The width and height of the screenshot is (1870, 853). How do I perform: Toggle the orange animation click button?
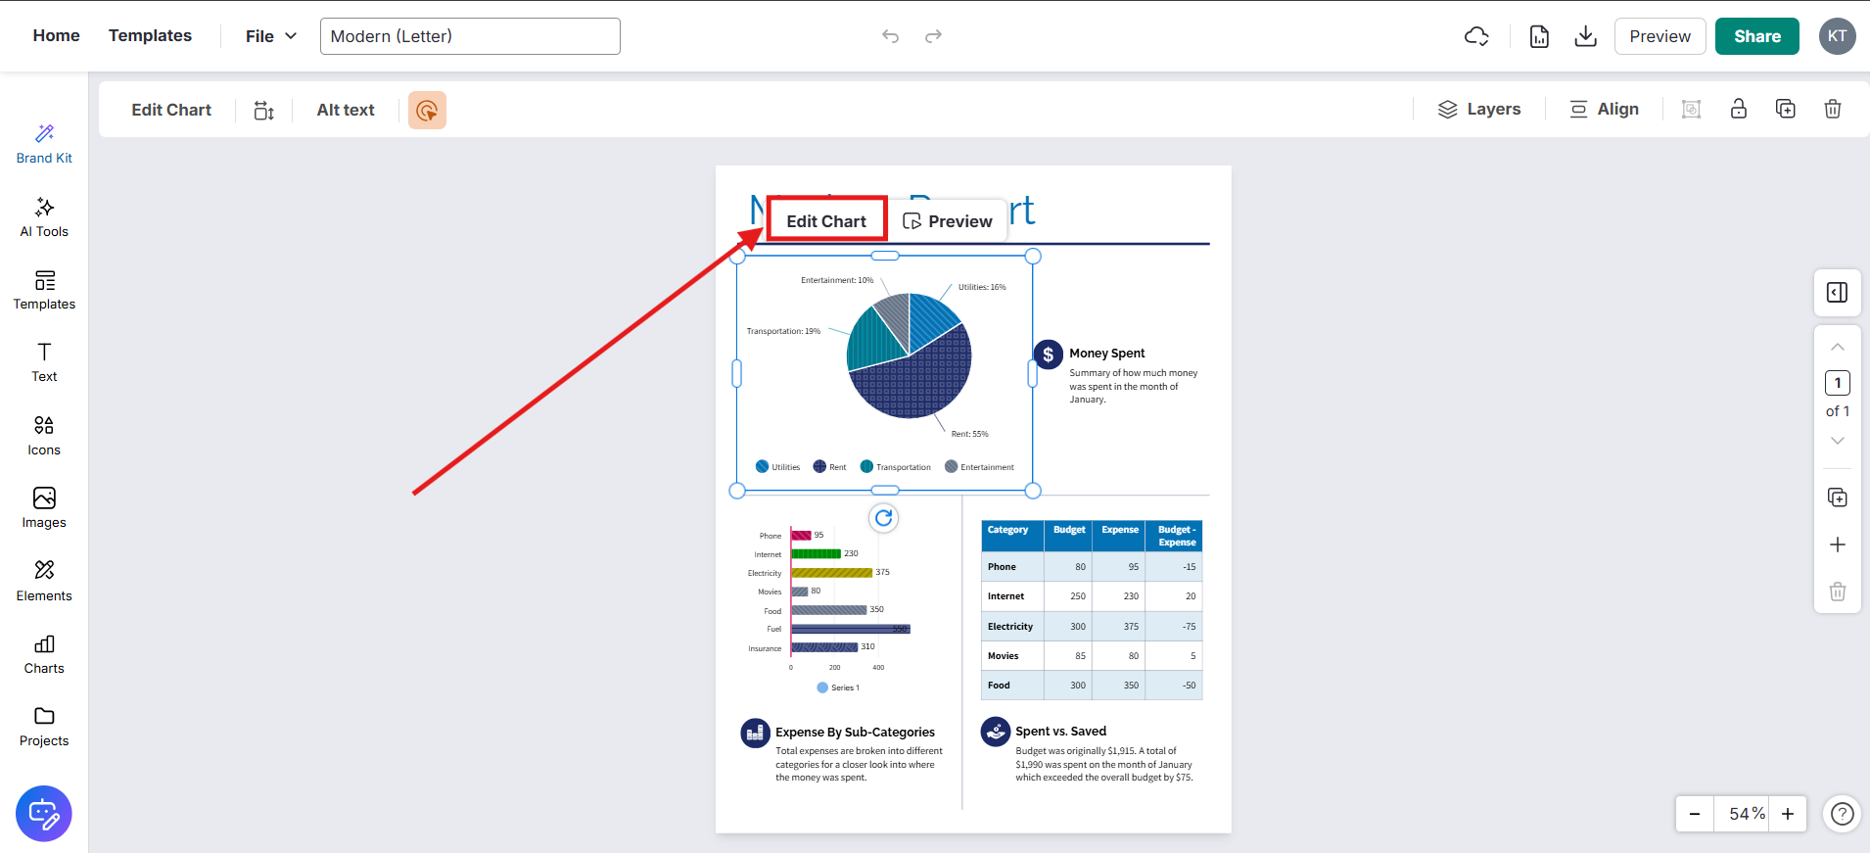click(427, 111)
